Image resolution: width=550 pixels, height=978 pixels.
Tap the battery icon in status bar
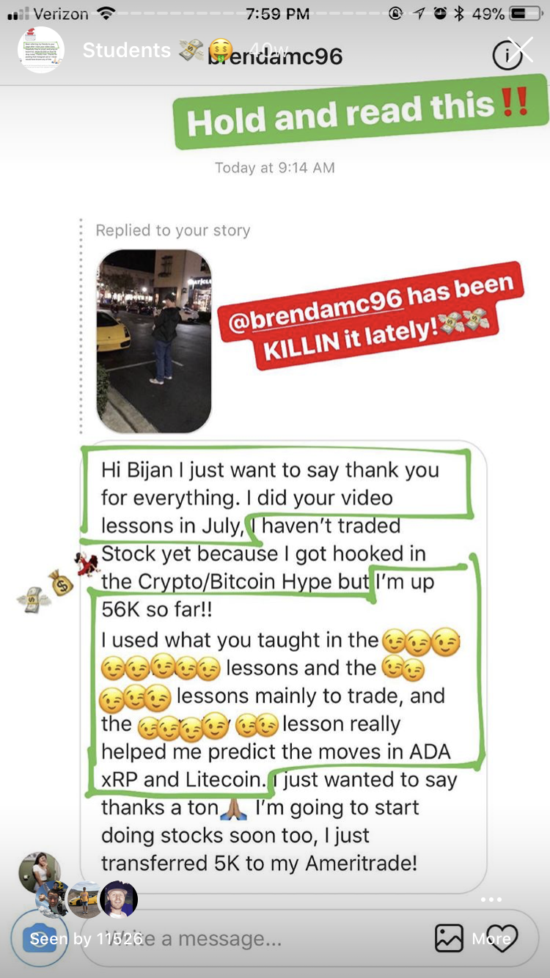coord(525,13)
